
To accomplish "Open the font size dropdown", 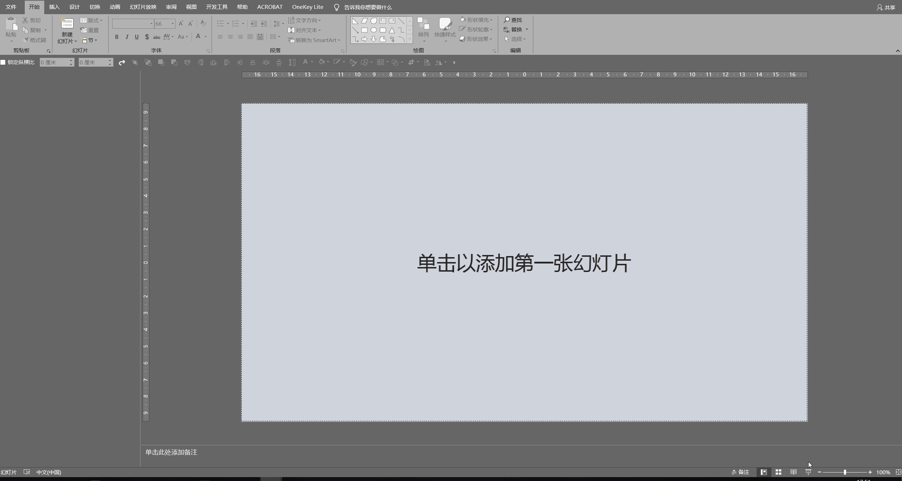I will 173,23.
